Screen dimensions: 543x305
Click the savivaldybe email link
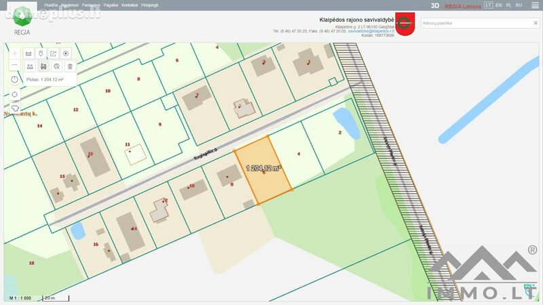pos(371,31)
